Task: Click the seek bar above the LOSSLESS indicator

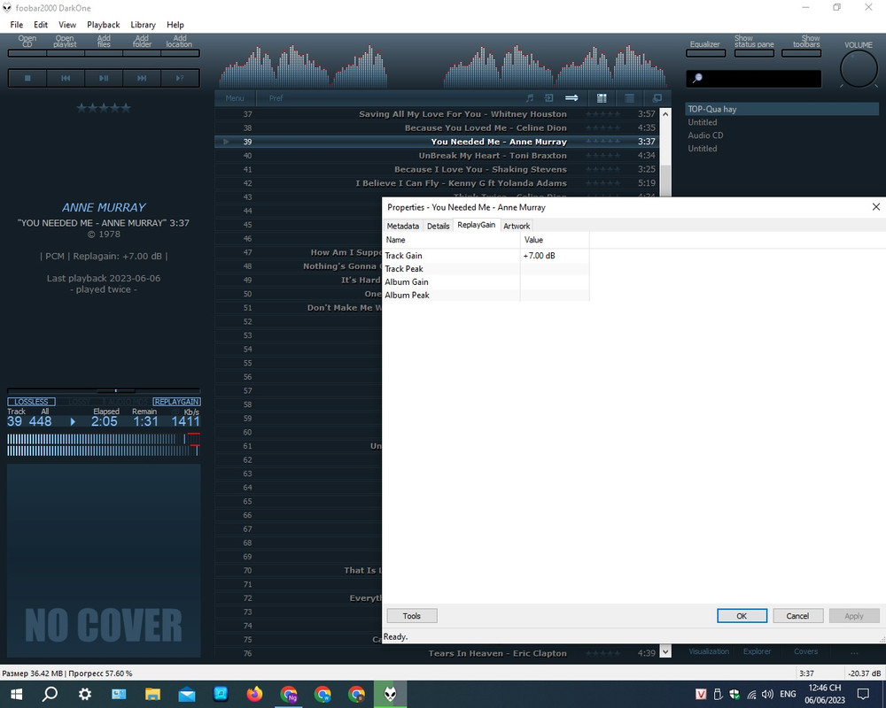Action: point(104,390)
